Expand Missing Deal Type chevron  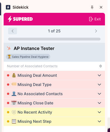(x=99, y=85)
